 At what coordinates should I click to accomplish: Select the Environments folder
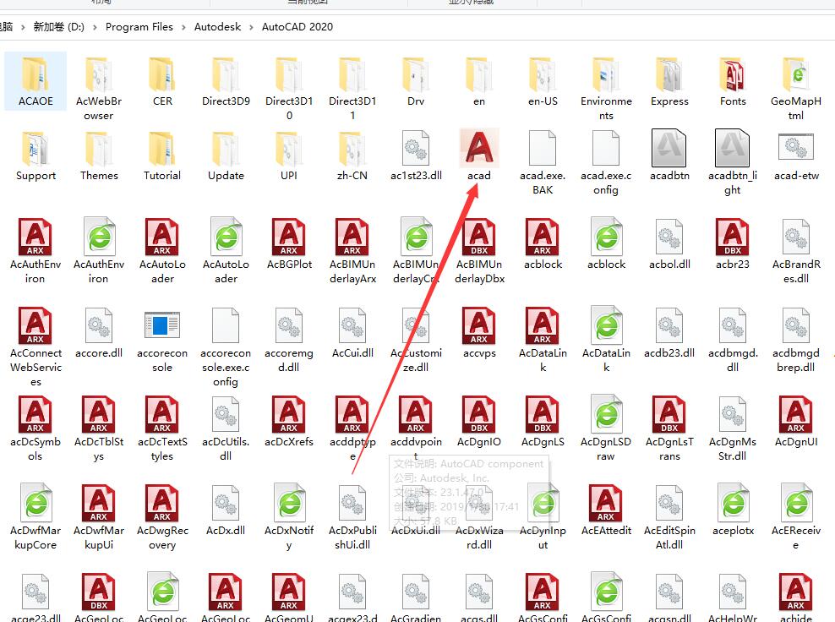tap(606, 88)
